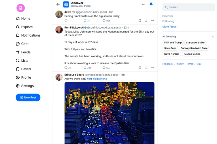
Task: Open More feeds link
Action: pos(169,26)
